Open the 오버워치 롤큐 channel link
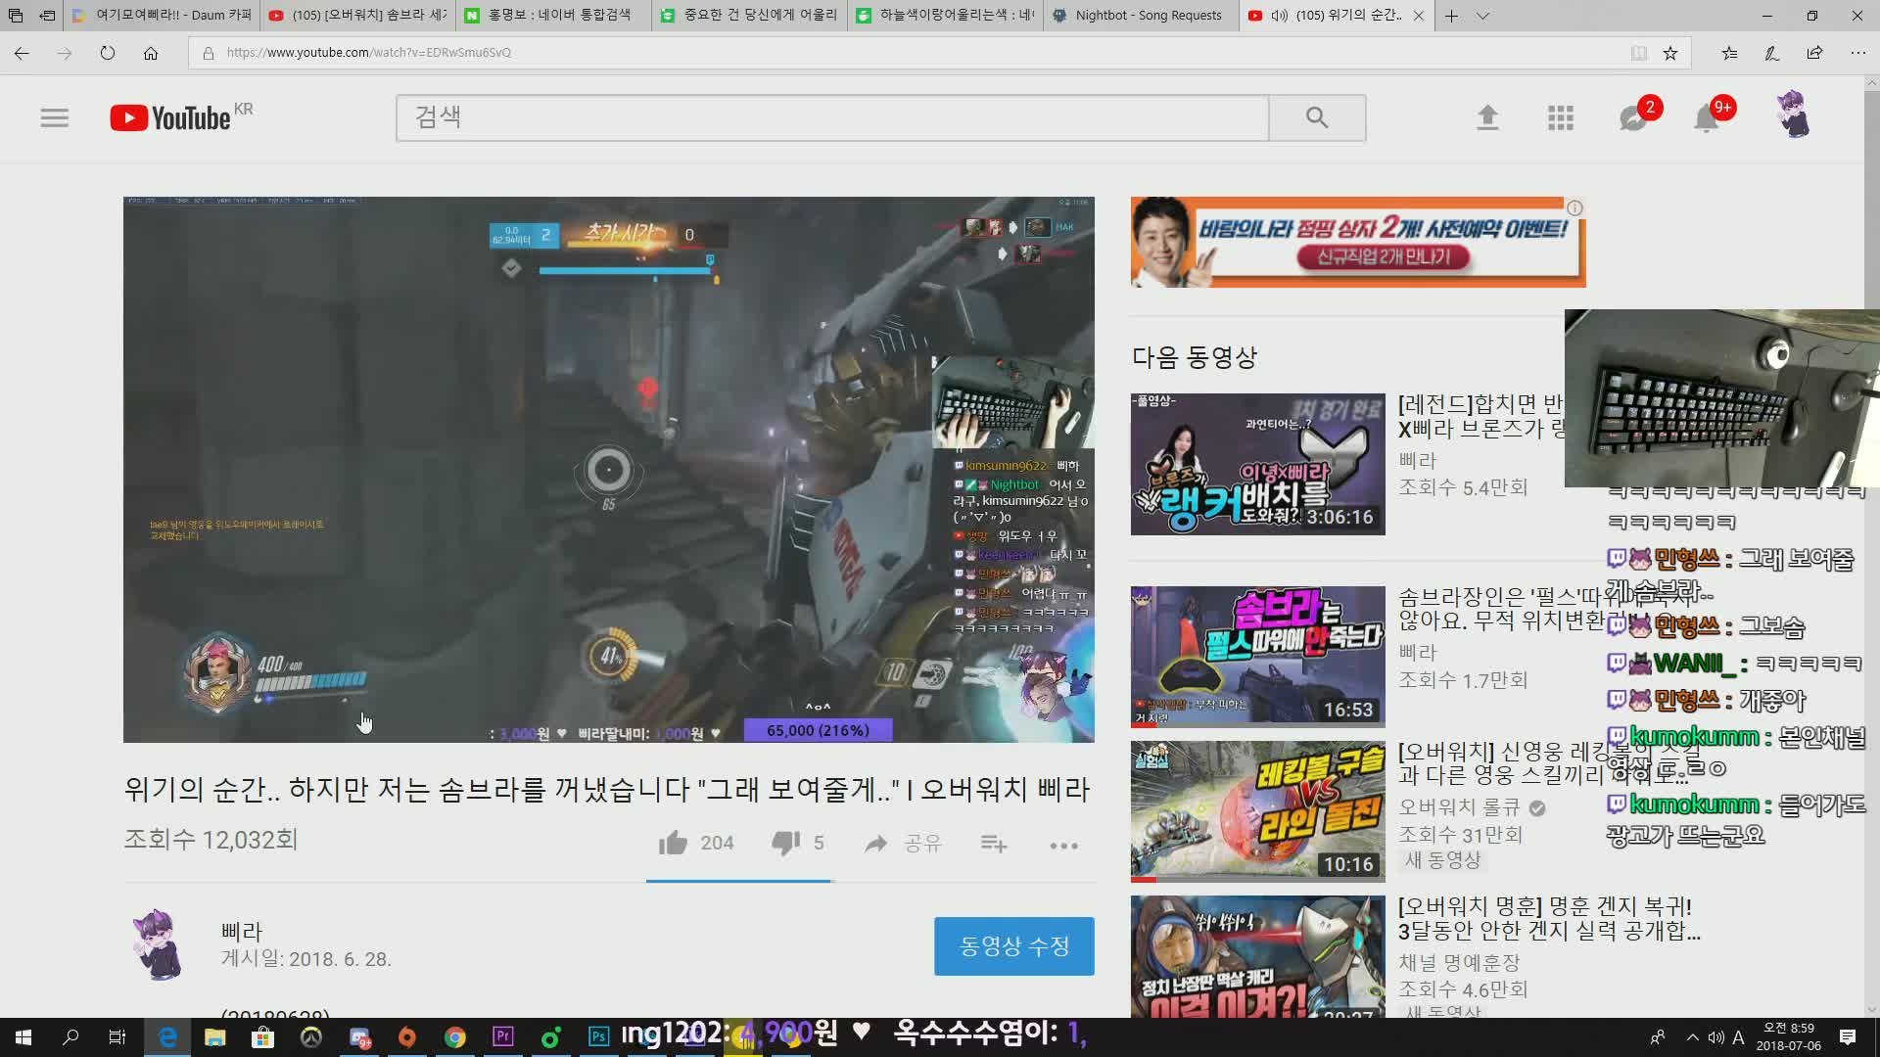Viewport: 1880px width, 1057px height. tap(1459, 807)
